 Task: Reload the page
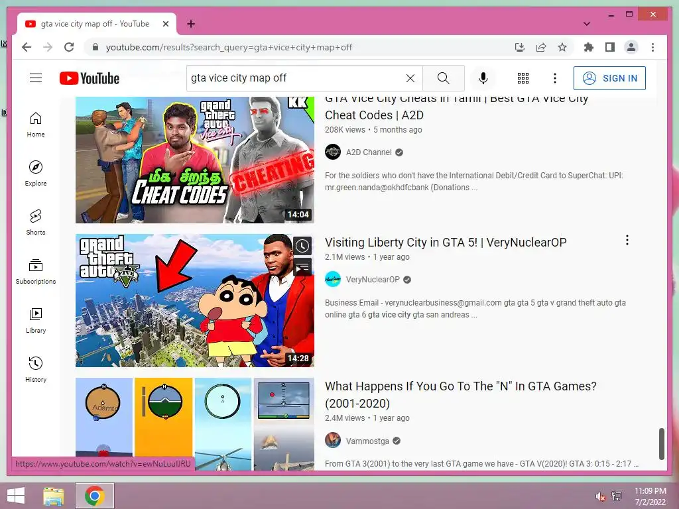click(x=69, y=47)
